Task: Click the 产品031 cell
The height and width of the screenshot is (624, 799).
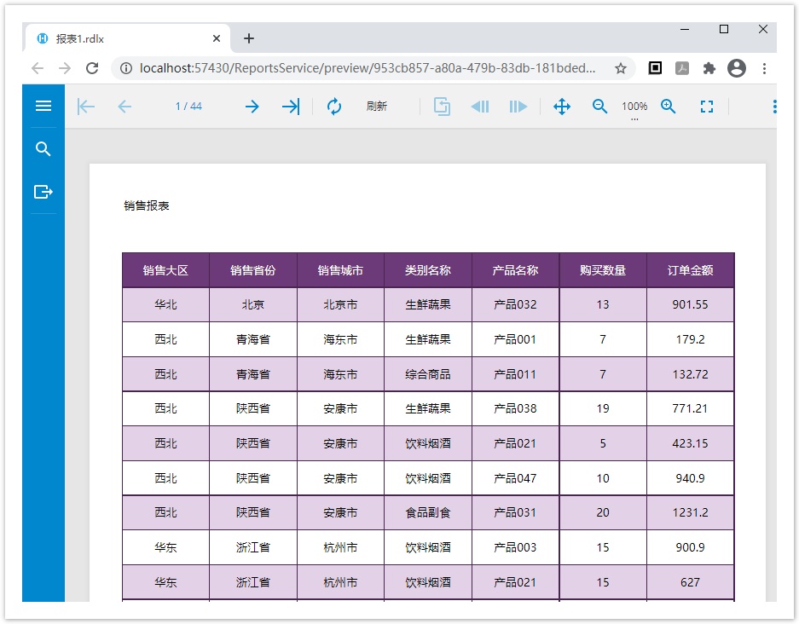Action: point(515,512)
